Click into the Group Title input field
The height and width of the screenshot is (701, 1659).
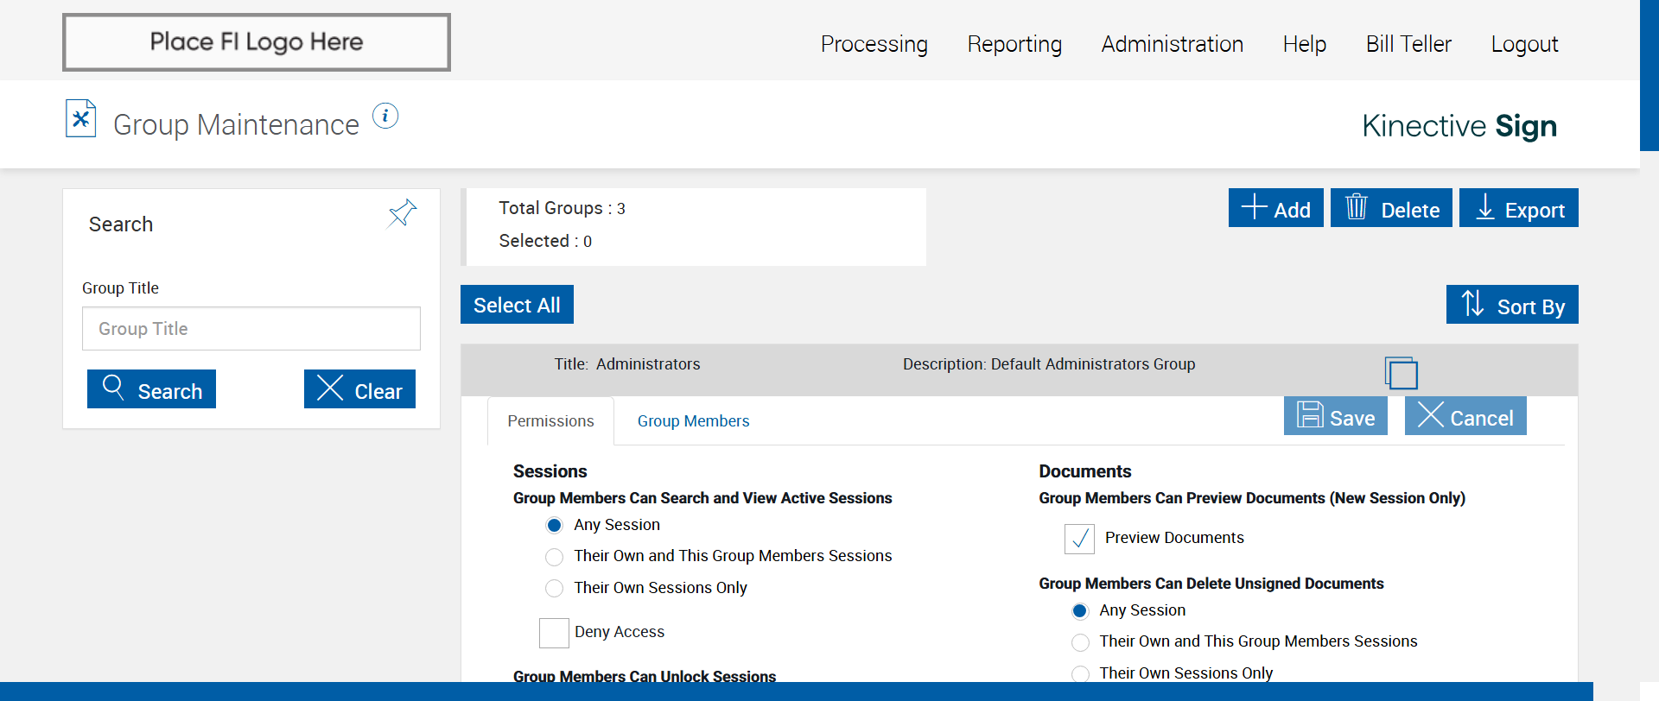pyautogui.click(x=251, y=329)
